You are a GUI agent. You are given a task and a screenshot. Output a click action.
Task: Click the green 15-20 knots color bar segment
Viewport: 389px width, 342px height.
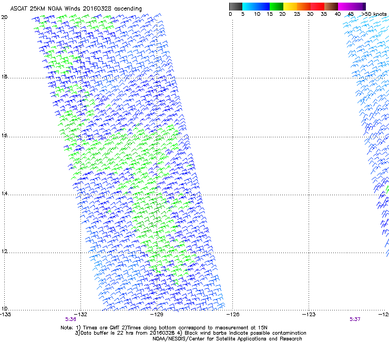[277, 6]
